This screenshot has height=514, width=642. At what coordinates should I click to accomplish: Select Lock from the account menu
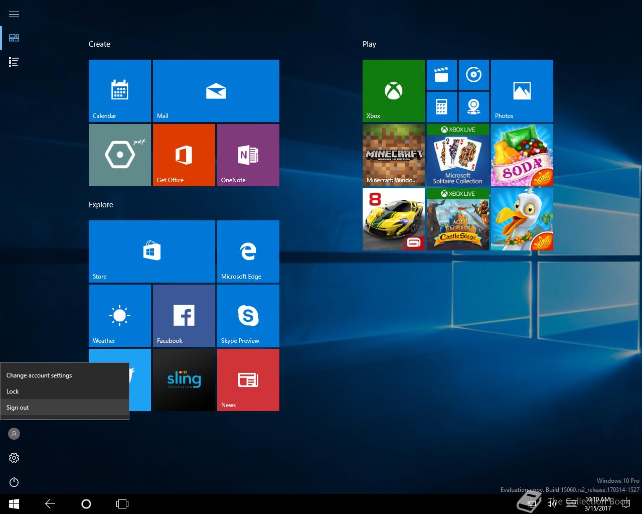pos(65,392)
